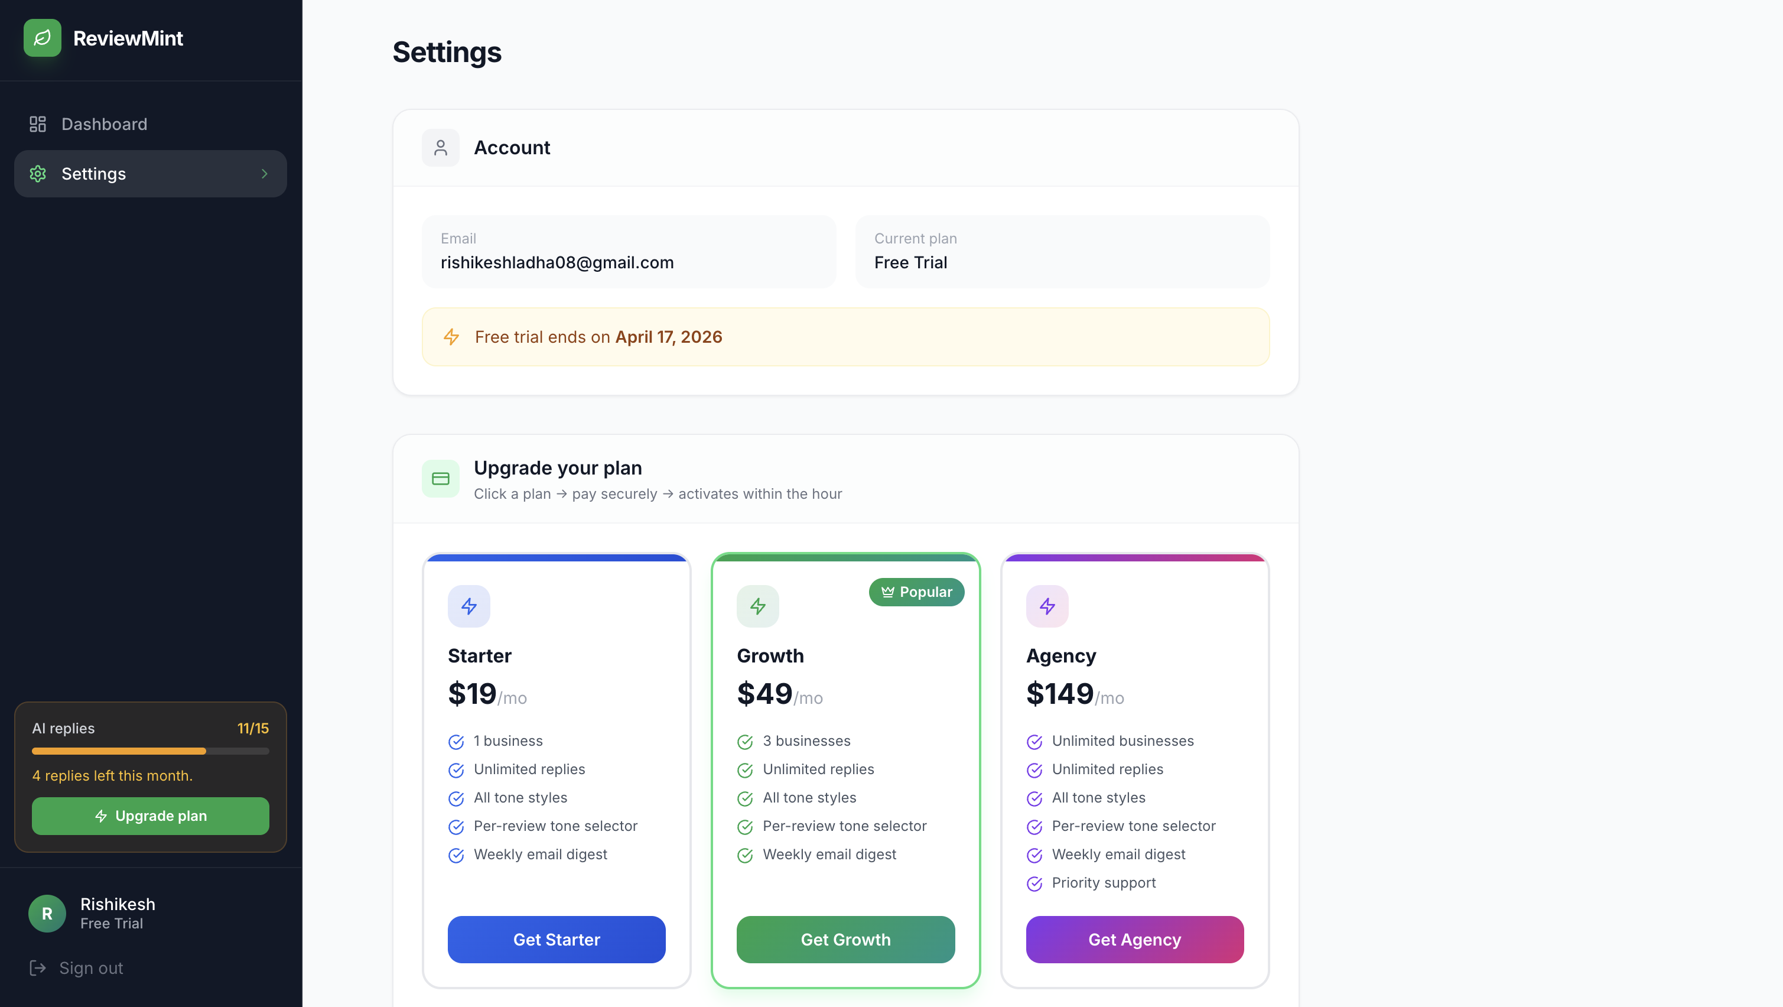Select Dashboard in the sidebar navigation
The width and height of the screenshot is (1783, 1007).
(104, 124)
